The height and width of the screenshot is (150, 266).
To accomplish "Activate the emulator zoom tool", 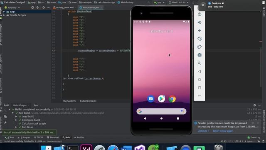I will [199, 63].
